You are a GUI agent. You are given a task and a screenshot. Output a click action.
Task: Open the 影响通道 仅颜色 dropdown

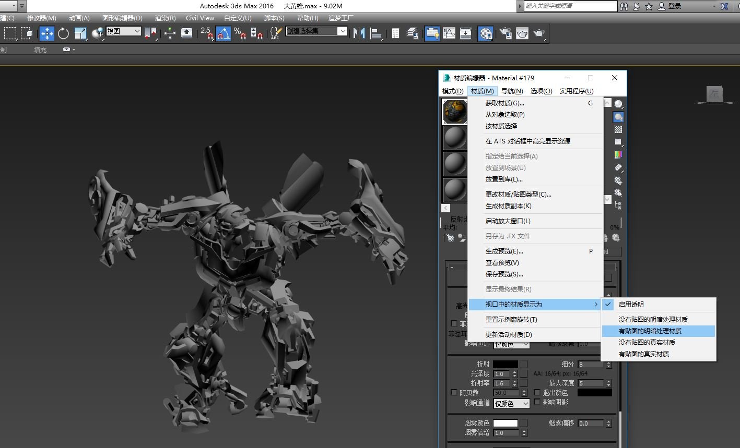point(511,403)
